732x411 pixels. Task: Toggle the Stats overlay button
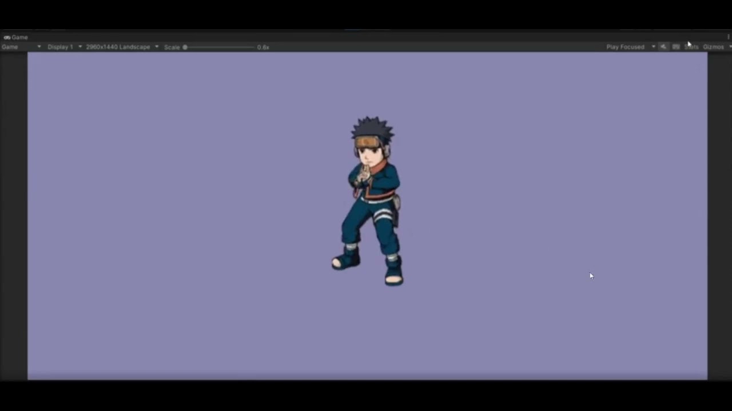(691, 47)
